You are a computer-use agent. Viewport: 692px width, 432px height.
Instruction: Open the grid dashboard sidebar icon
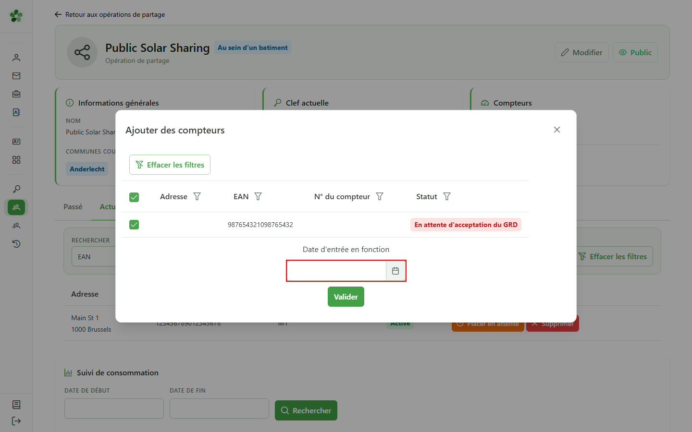pos(16,160)
